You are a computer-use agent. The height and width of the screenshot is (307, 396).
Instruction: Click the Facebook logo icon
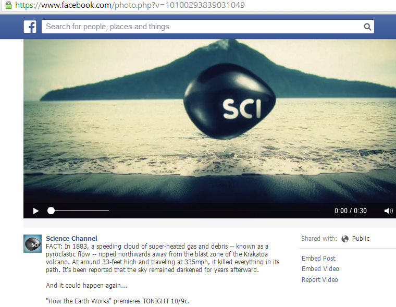[x=30, y=27]
